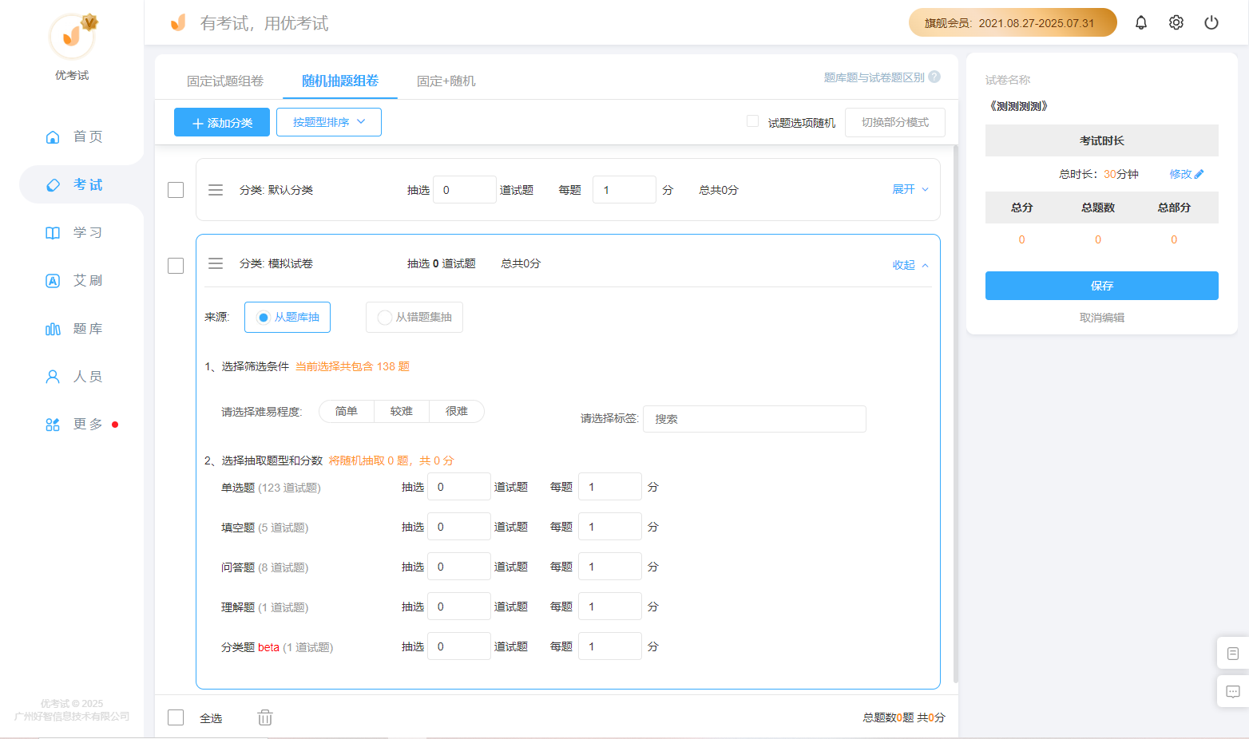The height and width of the screenshot is (739, 1249).
Task: Select 从题库抽 radio option
Action: 287,317
